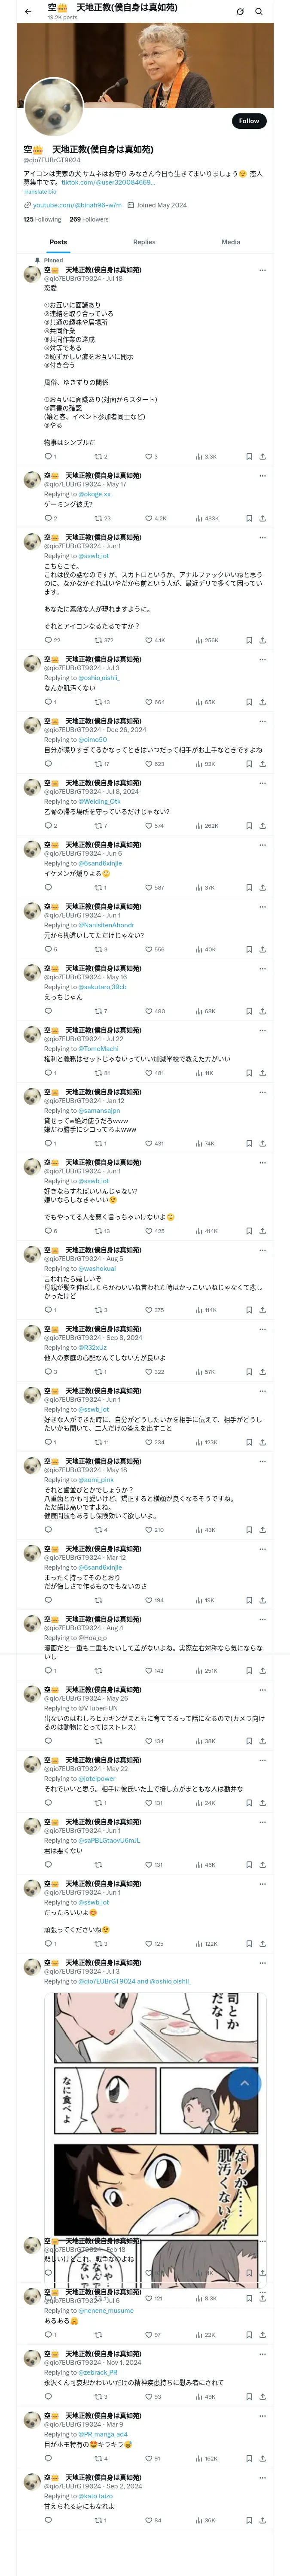Follow this profile
Image resolution: width=290 pixels, height=2576 pixels.
(248, 121)
